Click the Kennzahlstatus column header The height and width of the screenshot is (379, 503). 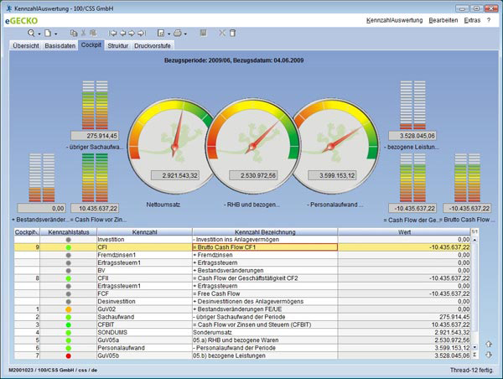coord(68,231)
